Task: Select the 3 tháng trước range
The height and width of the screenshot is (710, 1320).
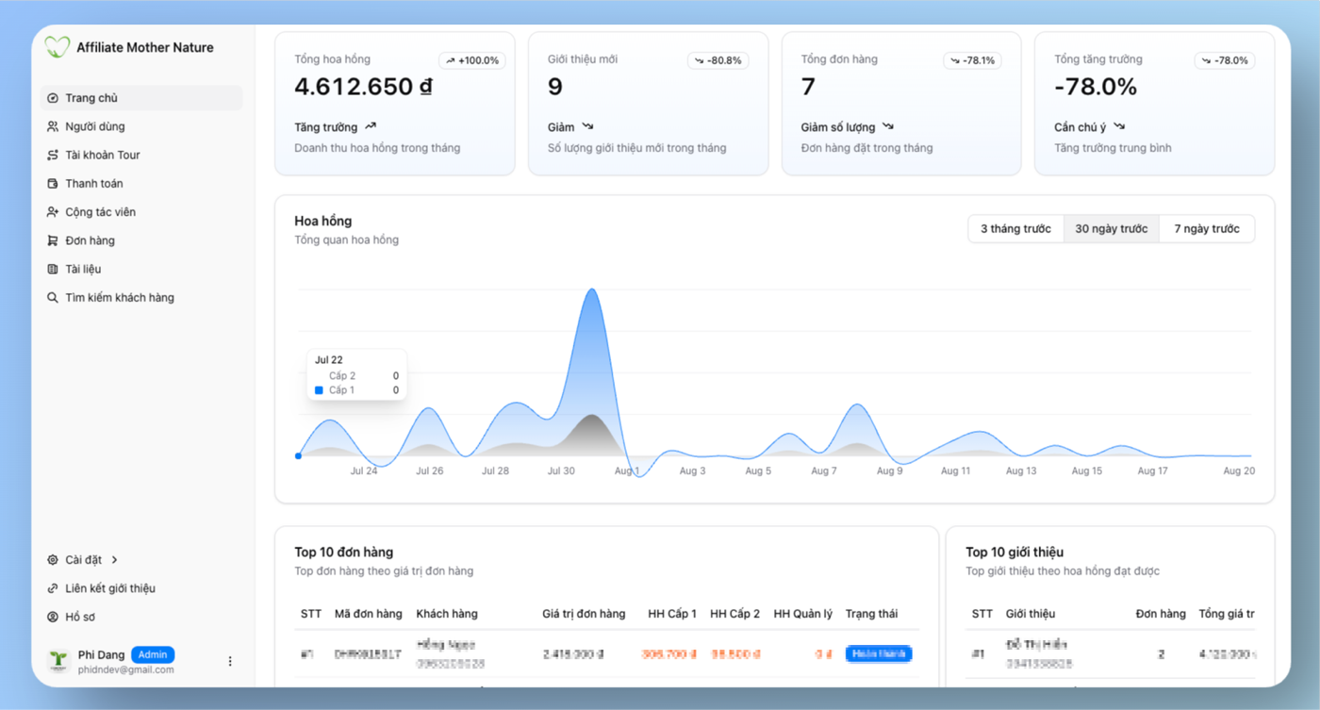Action: tap(1015, 229)
